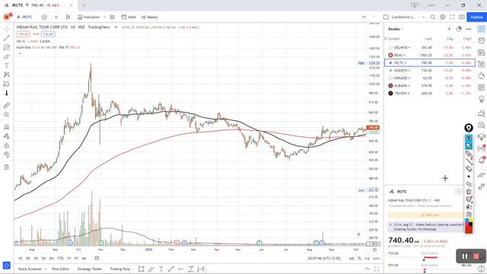The image size is (487, 274).
Task: Select the crosshair cursor tool
Action: click(x=7, y=29)
